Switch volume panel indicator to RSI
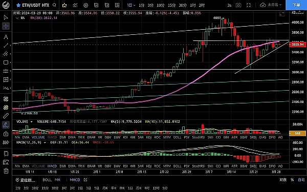 tap(125, 137)
